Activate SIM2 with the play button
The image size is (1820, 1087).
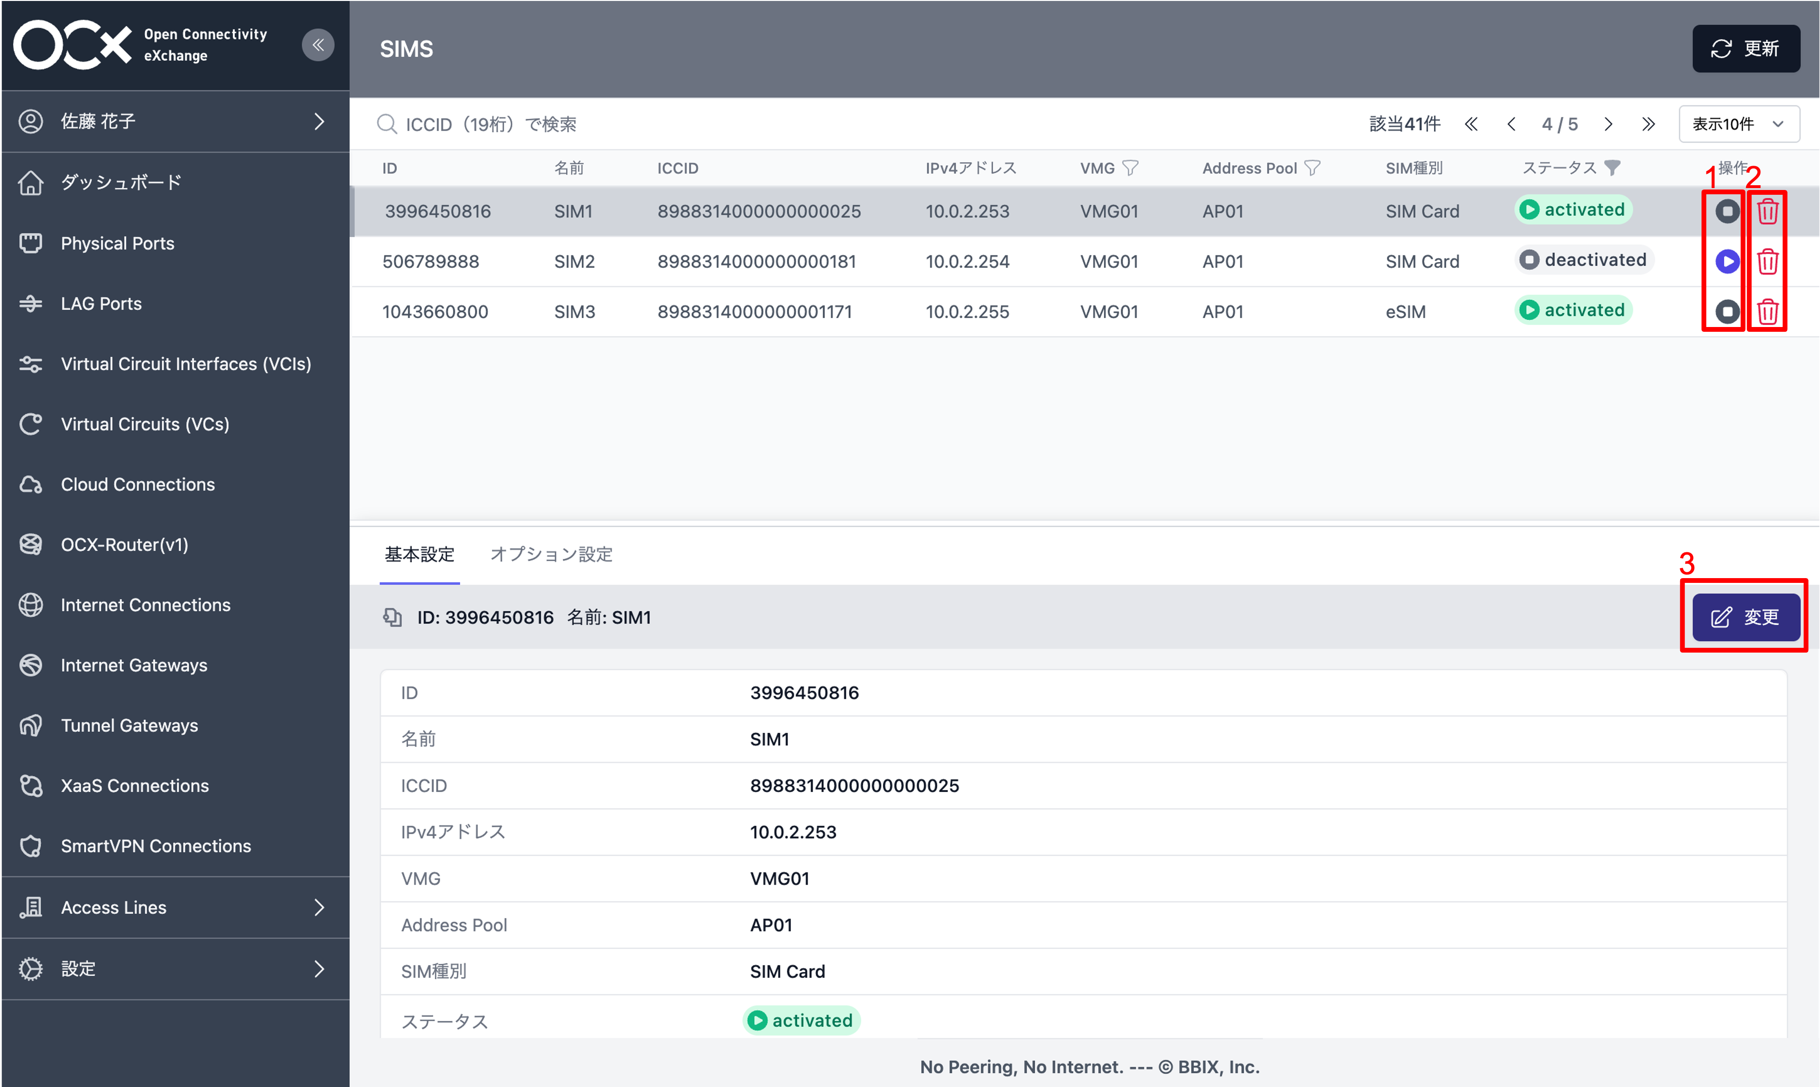click(1727, 261)
